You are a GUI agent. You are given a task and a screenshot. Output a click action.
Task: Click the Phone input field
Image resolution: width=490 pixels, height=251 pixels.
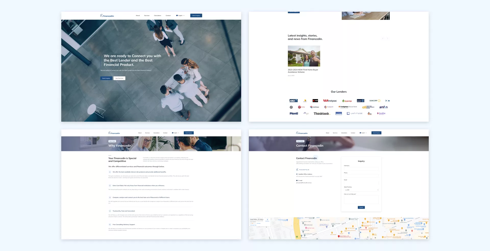(361, 176)
